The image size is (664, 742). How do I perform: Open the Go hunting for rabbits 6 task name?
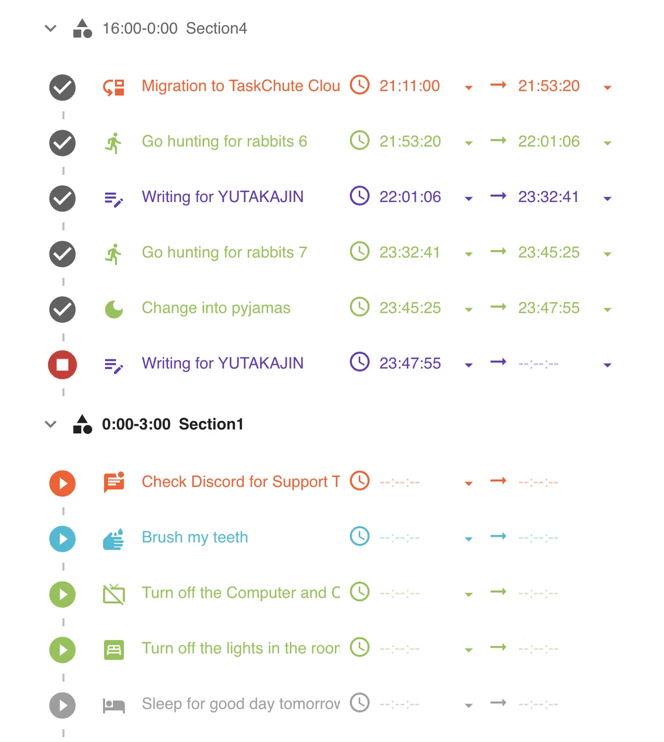point(224,142)
